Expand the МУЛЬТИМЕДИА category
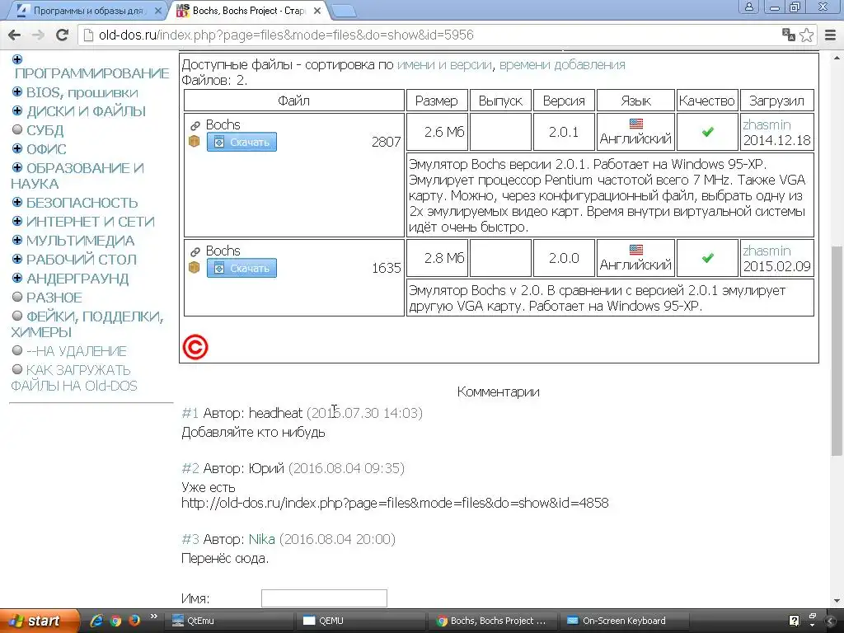The image size is (844, 633). point(17,240)
